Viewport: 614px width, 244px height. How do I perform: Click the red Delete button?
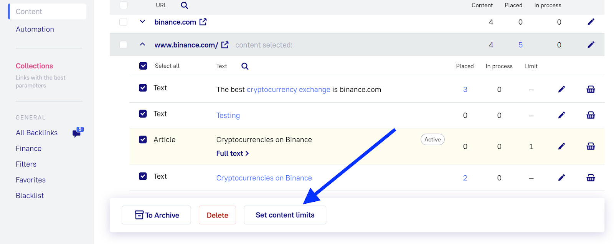pyautogui.click(x=217, y=215)
